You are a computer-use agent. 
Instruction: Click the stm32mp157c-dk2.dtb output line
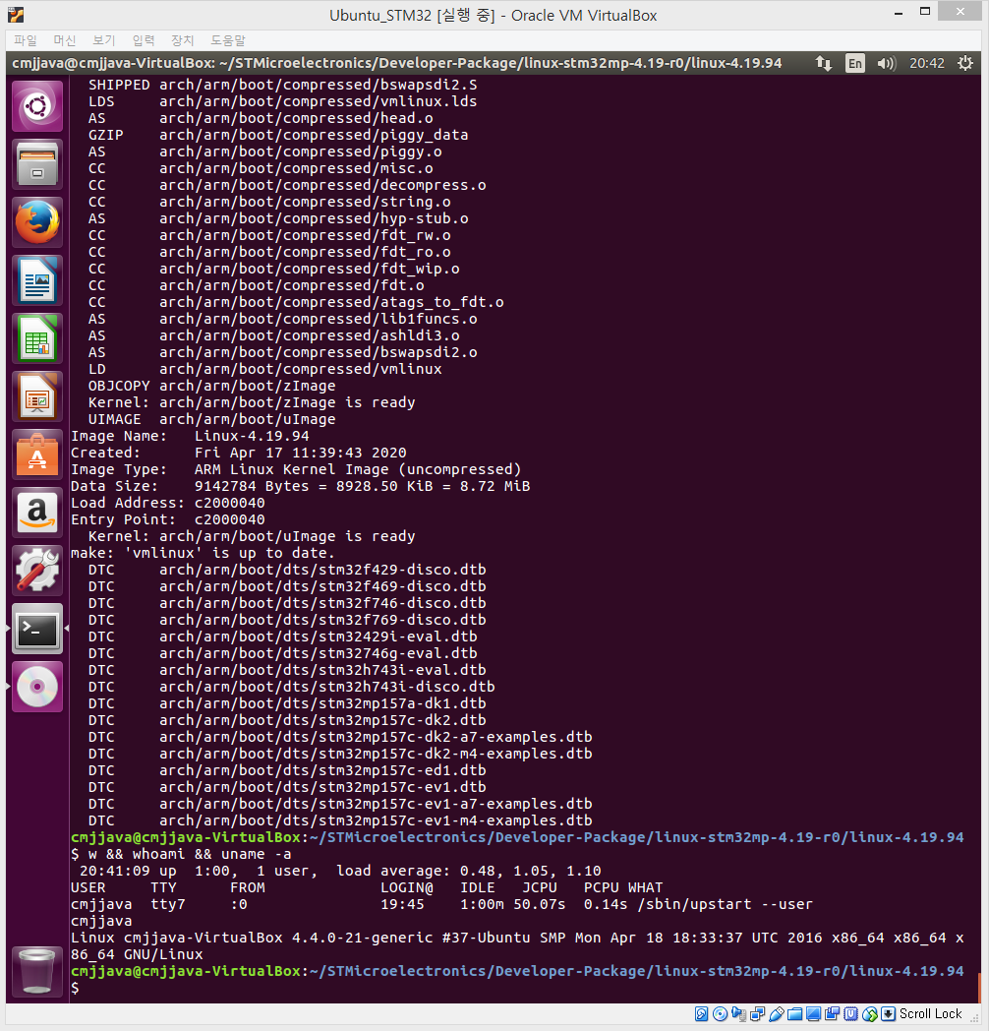tap(287, 721)
